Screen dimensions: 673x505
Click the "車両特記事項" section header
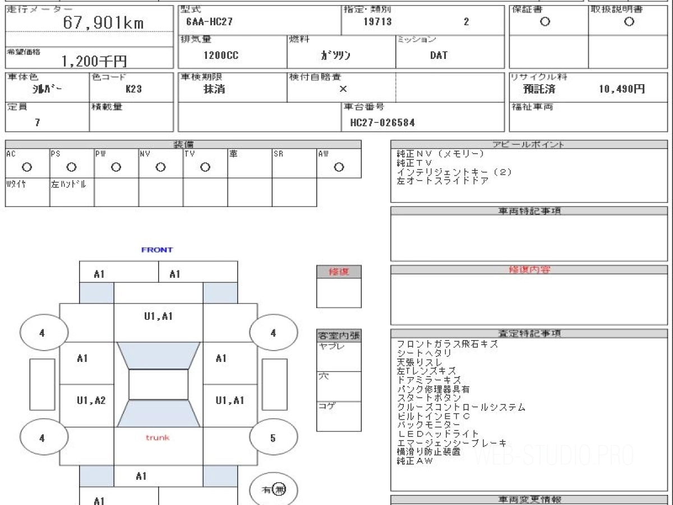529,211
